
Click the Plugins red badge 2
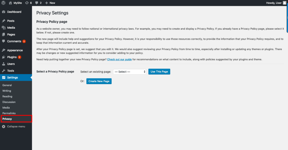pos(19,57)
